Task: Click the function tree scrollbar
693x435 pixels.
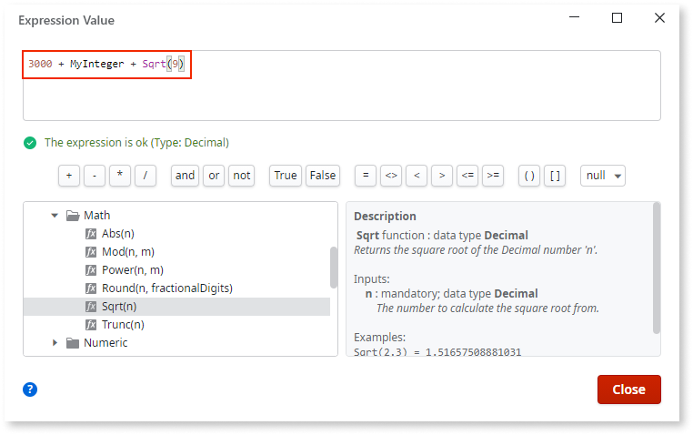Action: click(x=334, y=268)
